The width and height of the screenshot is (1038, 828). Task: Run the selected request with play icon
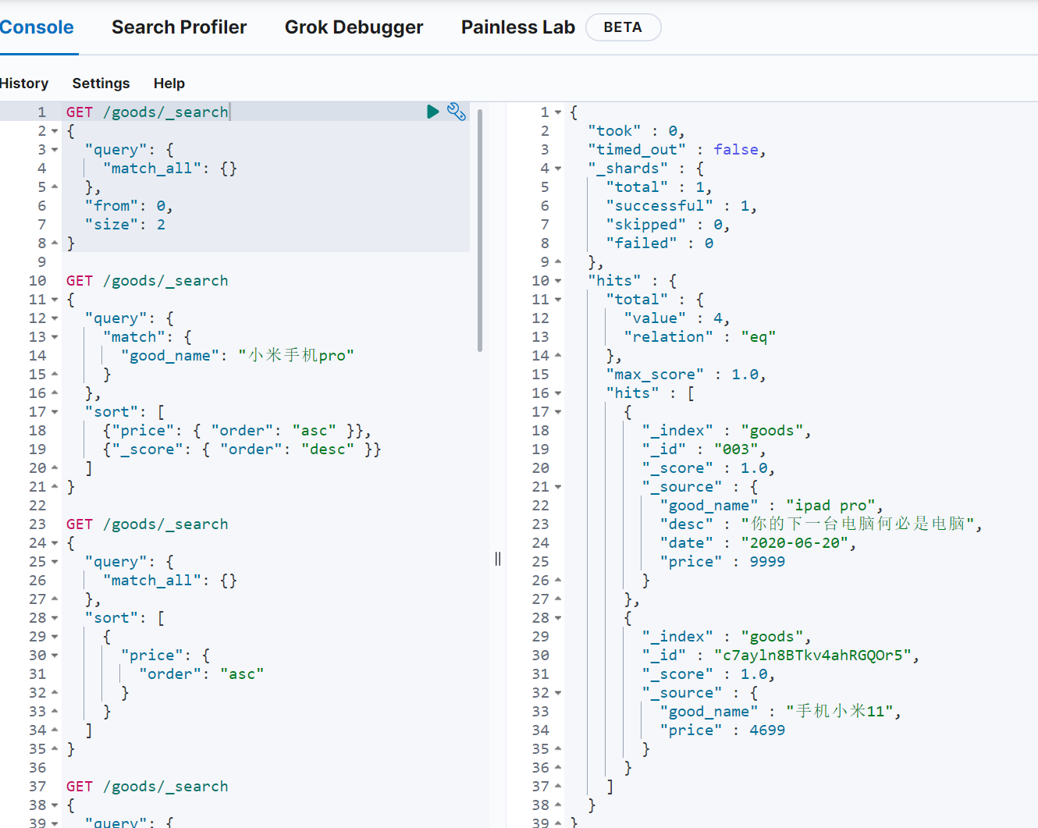(x=432, y=112)
